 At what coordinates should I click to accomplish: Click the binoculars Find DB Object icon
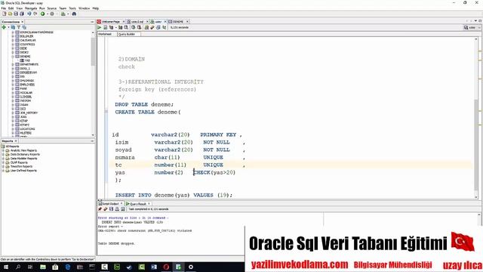point(74,14)
